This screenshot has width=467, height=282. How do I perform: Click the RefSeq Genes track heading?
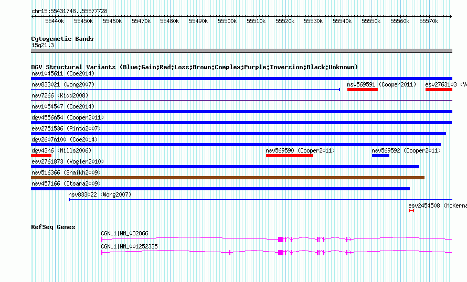(x=53, y=227)
